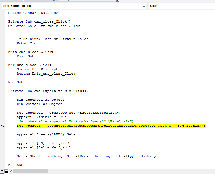Image resolution: width=215 pixels, height=174 pixels.
Task: Click 'Private Sub cmd_close_Click()' line
Action: tap(39, 21)
